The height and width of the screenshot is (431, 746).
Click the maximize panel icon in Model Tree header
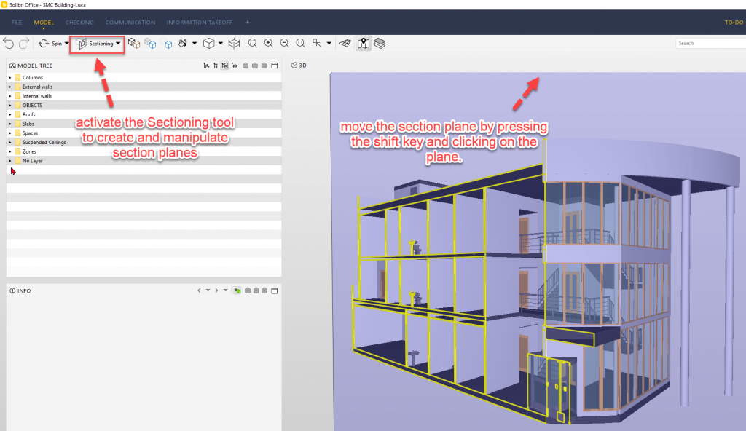point(275,66)
